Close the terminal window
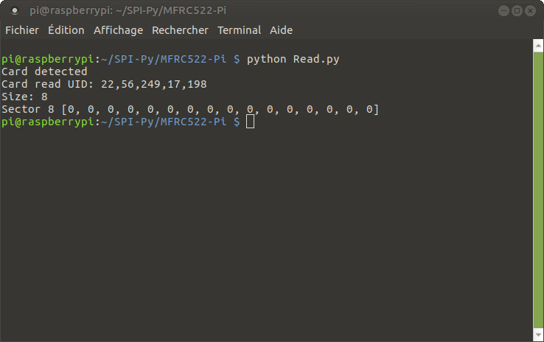 coord(530,11)
